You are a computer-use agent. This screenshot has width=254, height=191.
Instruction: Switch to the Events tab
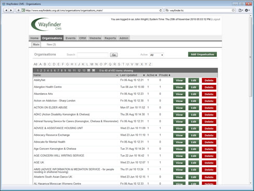(x=70, y=38)
